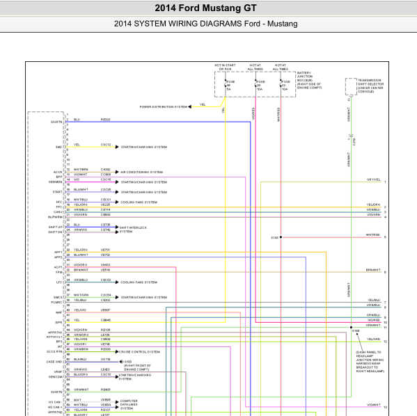Click the "AIR CONDITIONING SYSTEM" reference
This screenshot has height=416, width=417.
[142, 172]
